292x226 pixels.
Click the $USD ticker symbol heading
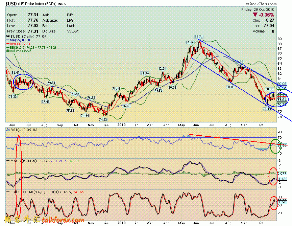[x=11, y=3]
